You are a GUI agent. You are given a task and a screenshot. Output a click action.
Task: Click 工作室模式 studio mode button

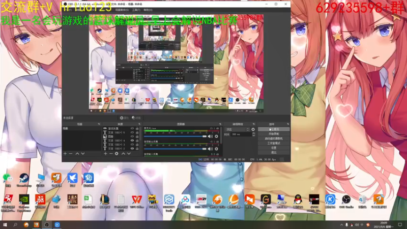tap(274, 144)
